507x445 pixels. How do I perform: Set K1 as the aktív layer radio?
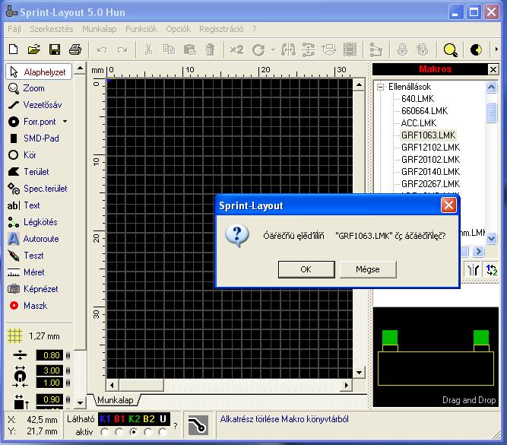pyautogui.click(x=104, y=432)
